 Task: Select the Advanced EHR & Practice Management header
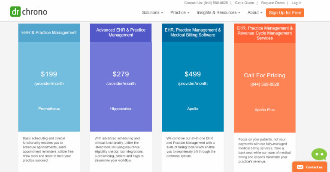pyautogui.click(x=121, y=33)
